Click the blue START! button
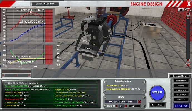192x111 pixels. [157, 93]
